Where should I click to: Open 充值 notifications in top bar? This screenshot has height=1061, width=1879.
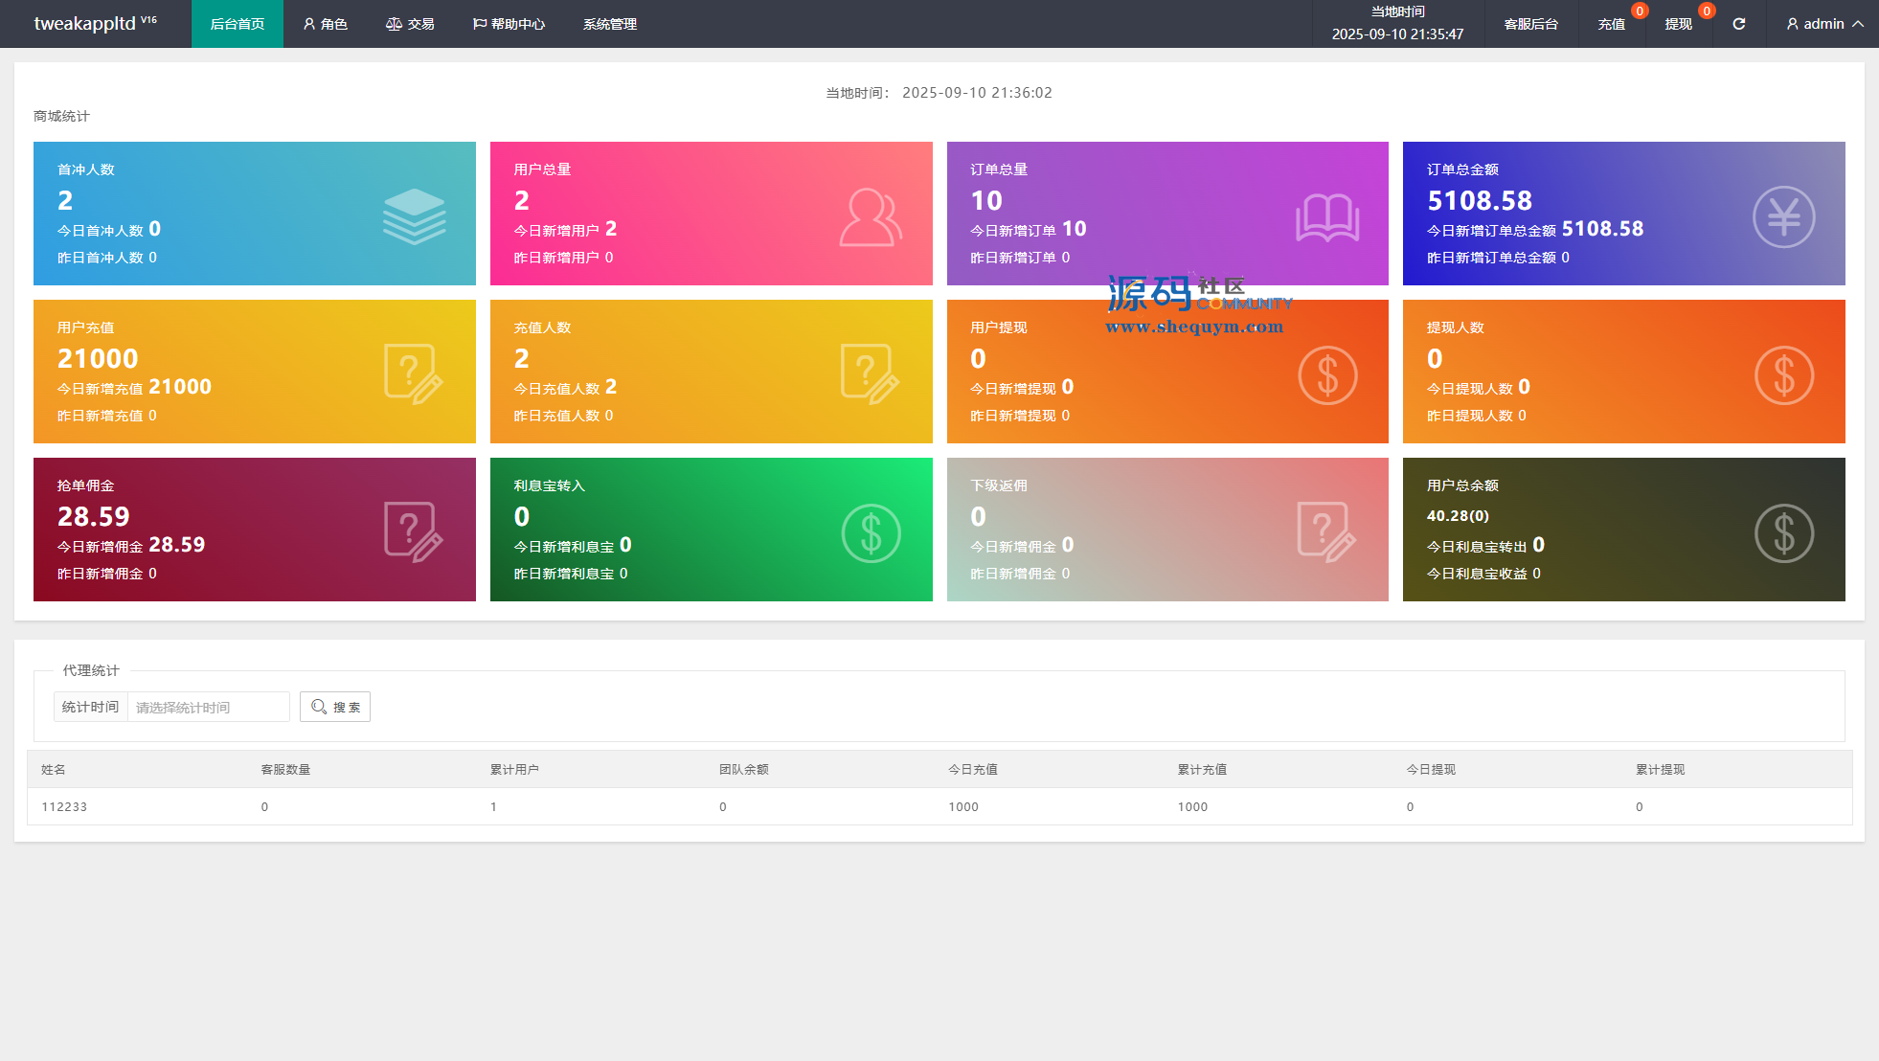pyautogui.click(x=1611, y=24)
